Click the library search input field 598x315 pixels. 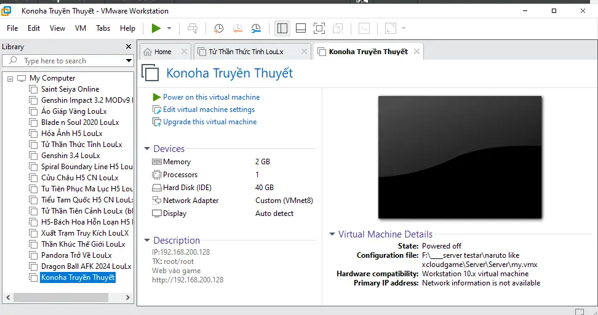[66, 61]
